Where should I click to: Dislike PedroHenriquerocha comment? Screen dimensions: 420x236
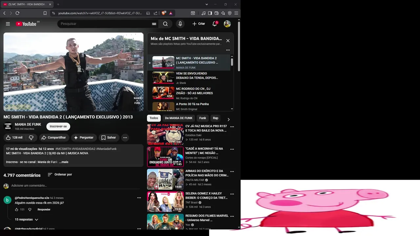click(30, 209)
